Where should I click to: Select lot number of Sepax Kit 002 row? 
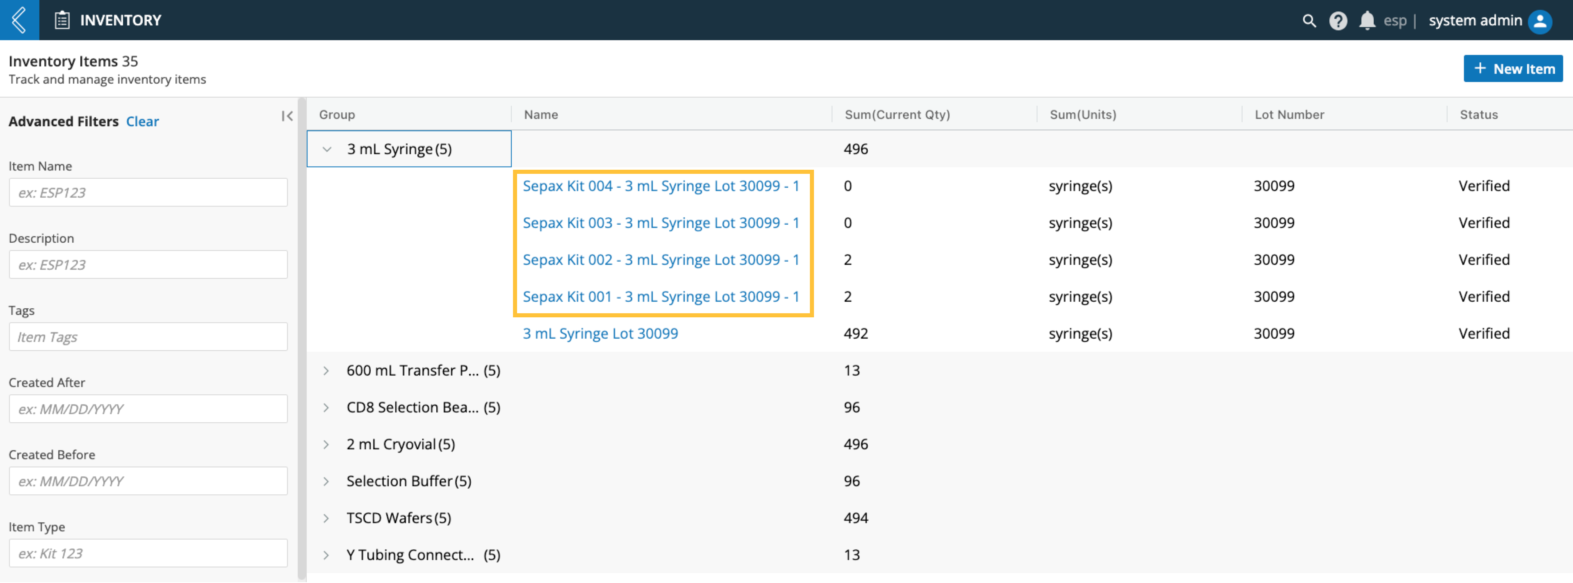point(1274,260)
